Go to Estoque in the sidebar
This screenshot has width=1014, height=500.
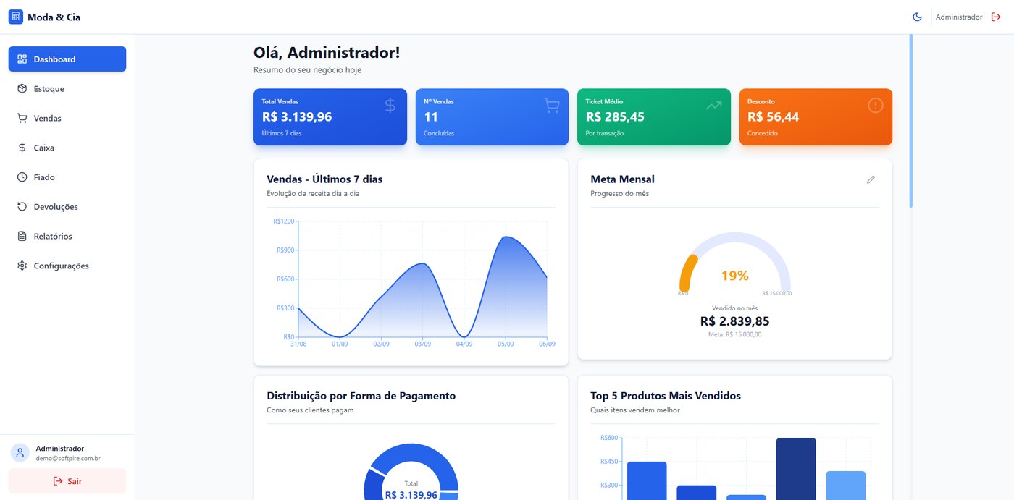click(x=67, y=89)
